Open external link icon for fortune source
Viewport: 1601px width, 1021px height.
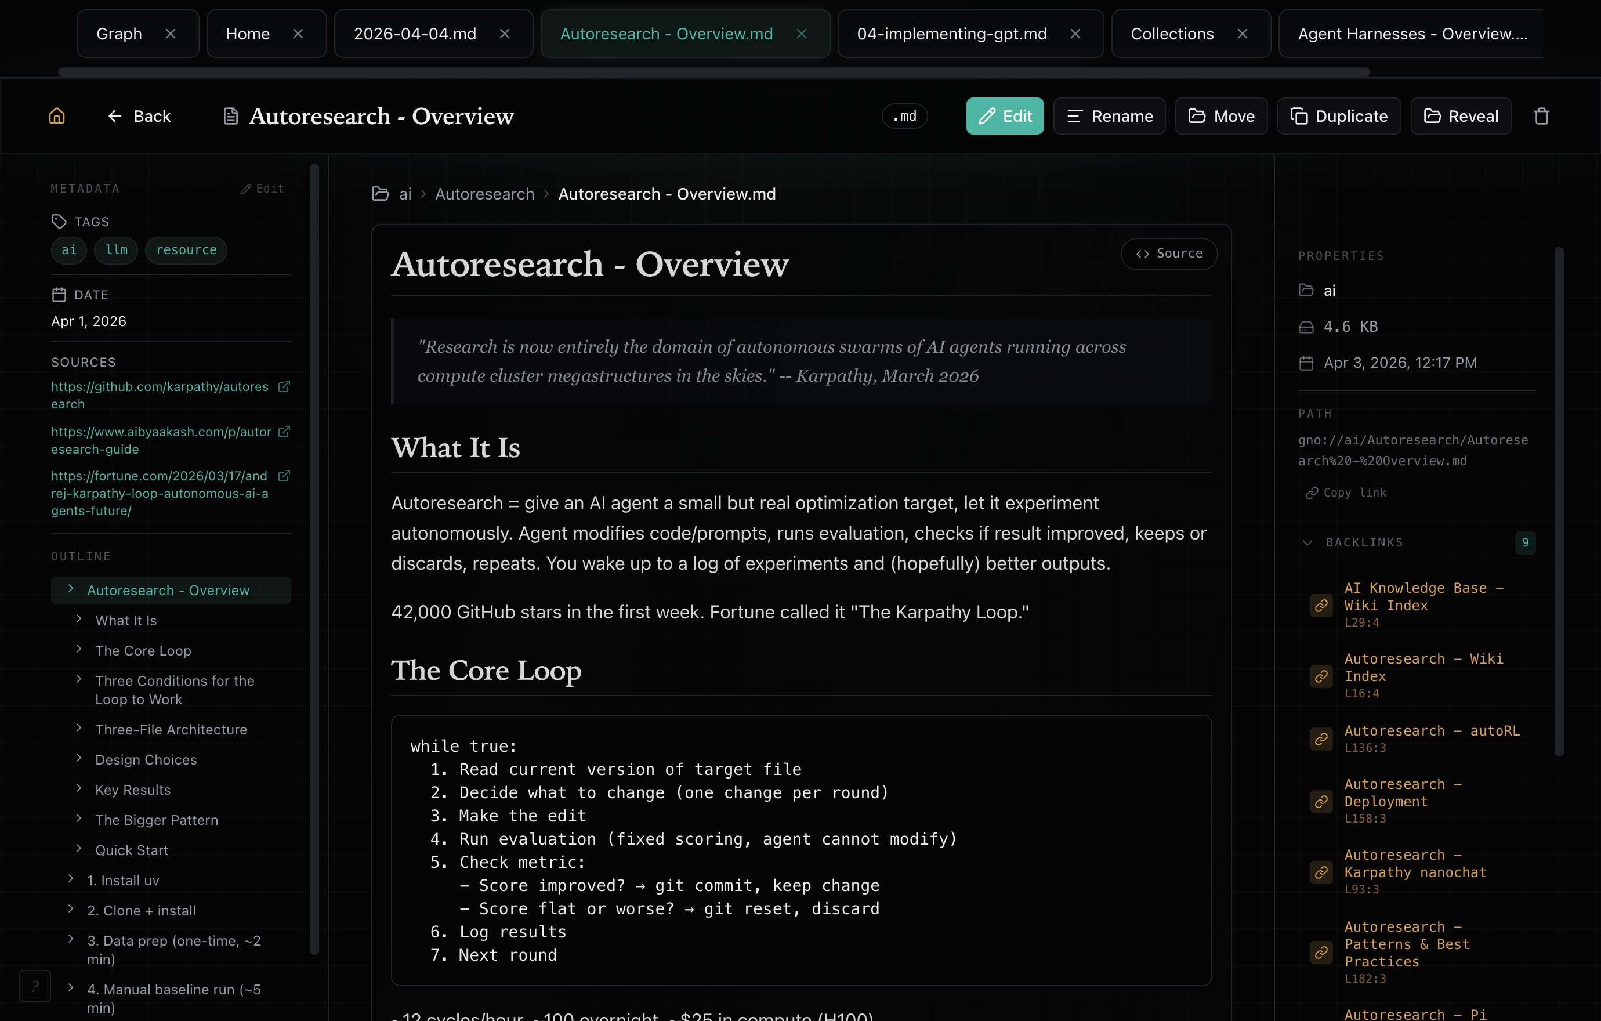tap(284, 476)
